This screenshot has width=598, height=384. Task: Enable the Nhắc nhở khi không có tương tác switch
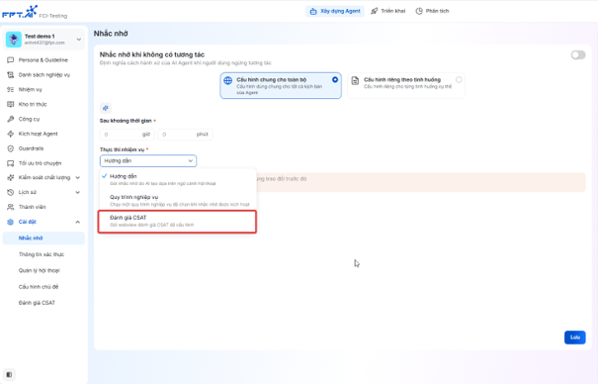(578, 55)
